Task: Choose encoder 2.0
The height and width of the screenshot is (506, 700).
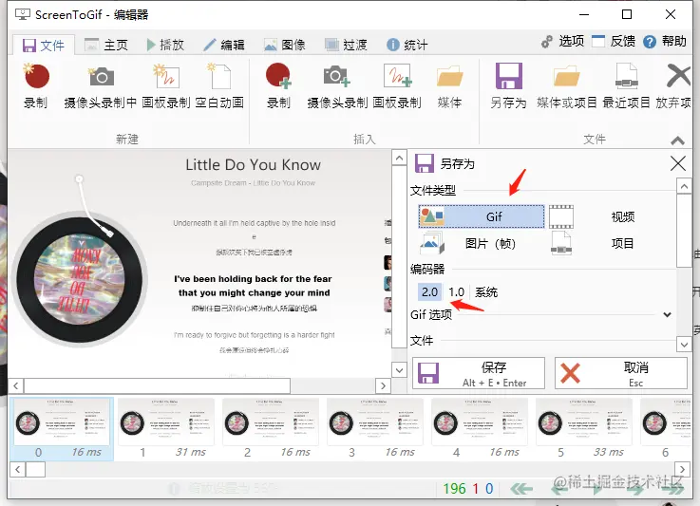Action: coord(429,292)
